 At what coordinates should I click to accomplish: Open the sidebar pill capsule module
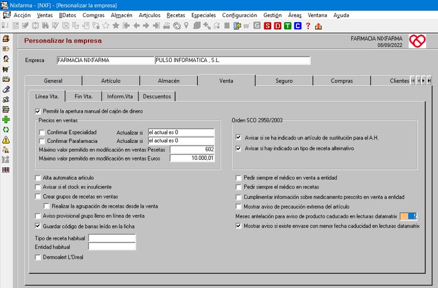(x=6, y=89)
